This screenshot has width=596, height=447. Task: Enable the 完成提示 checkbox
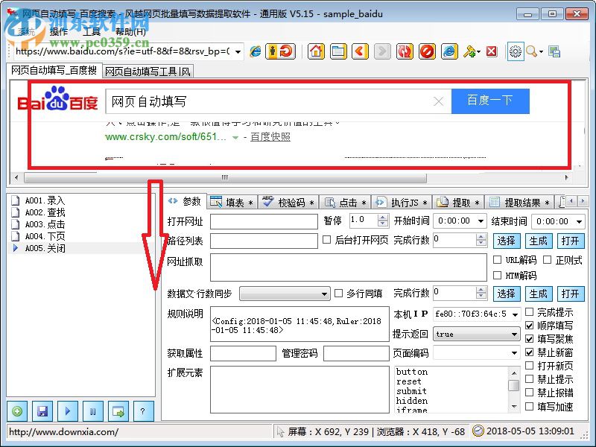529,313
